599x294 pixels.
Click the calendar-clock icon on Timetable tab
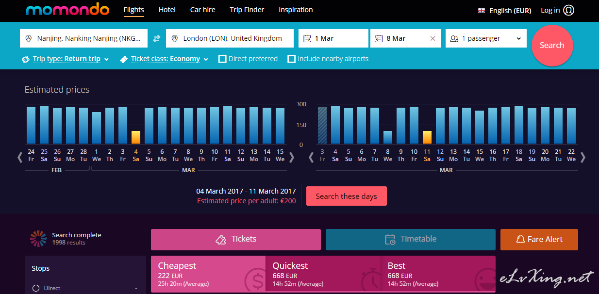pos(390,239)
